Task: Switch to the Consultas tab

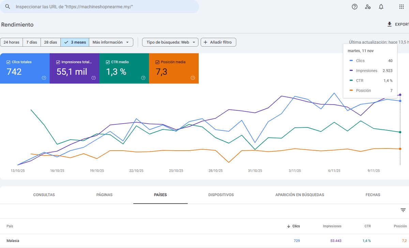Action: (x=44, y=195)
